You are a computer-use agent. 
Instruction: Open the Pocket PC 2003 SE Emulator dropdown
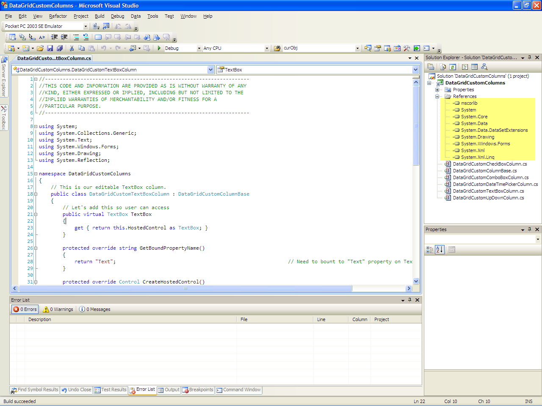pos(85,27)
